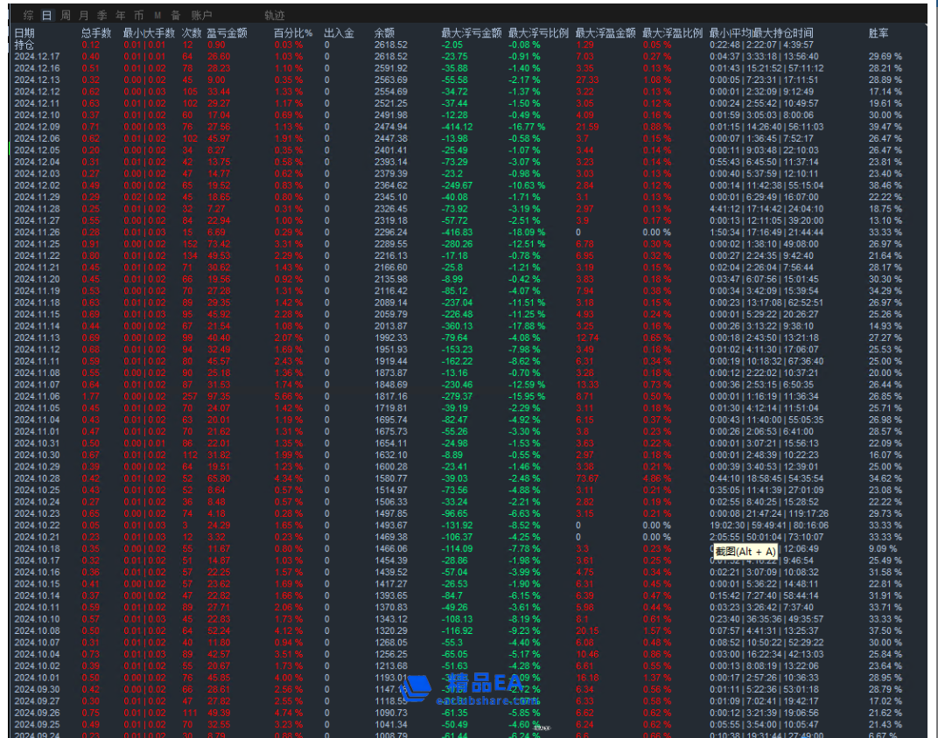
Task: Click the 备 tab
Action: 176,16
